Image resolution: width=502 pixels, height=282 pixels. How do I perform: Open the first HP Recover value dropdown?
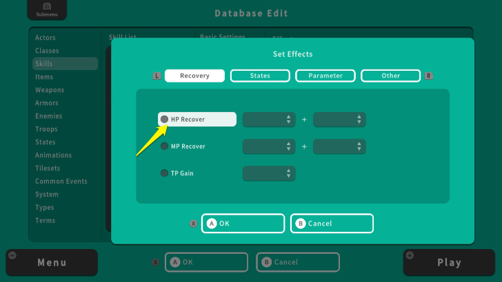(269, 120)
